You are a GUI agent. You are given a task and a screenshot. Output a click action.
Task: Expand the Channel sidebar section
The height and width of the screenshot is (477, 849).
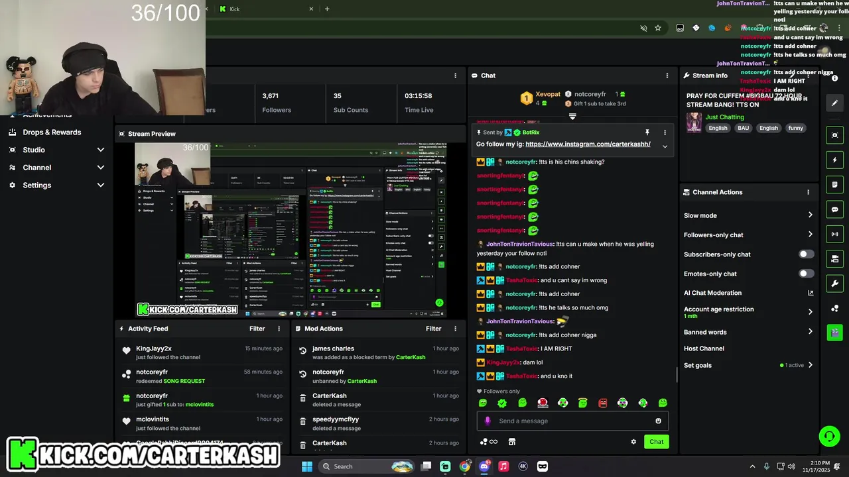coord(100,168)
